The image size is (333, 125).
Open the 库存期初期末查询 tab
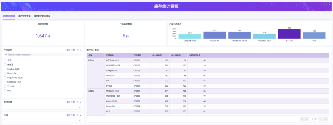[42, 16]
